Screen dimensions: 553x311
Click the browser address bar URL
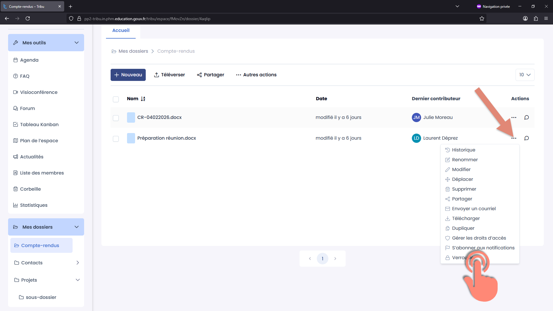pos(147,19)
